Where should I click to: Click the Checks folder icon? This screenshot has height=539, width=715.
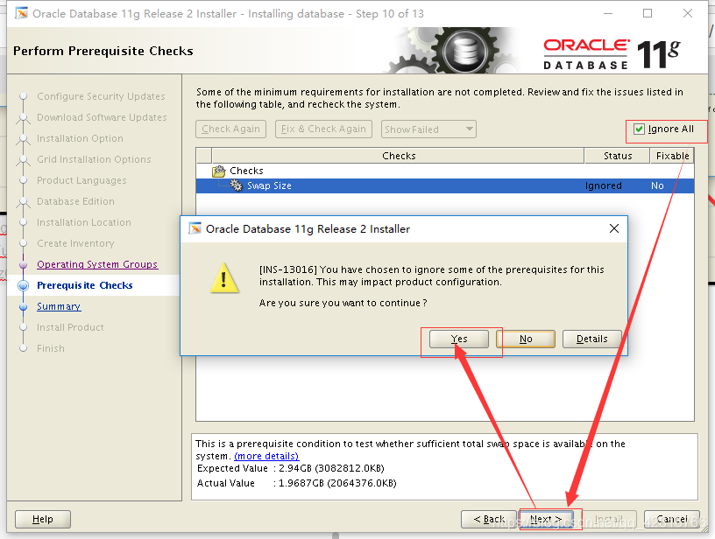(x=219, y=171)
